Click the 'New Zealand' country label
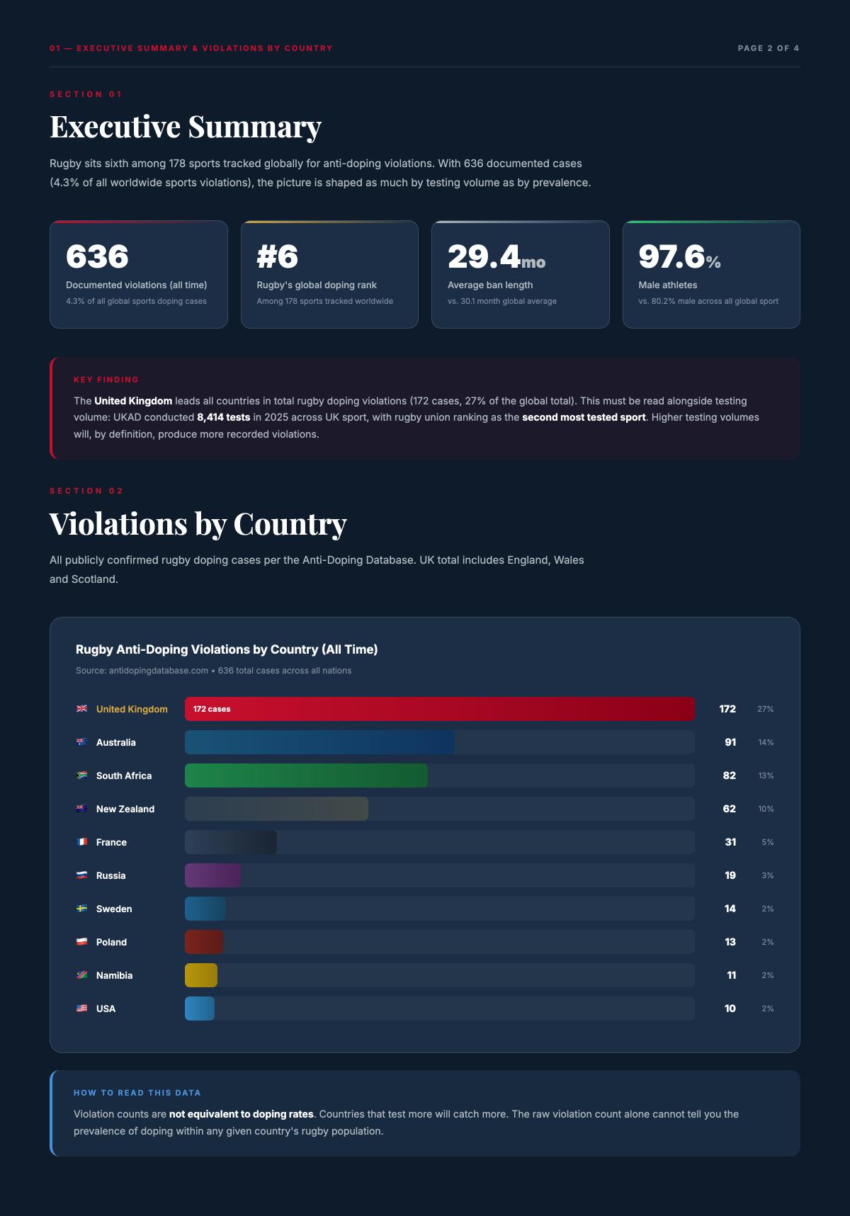The height and width of the screenshot is (1216, 850). (125, 809)
